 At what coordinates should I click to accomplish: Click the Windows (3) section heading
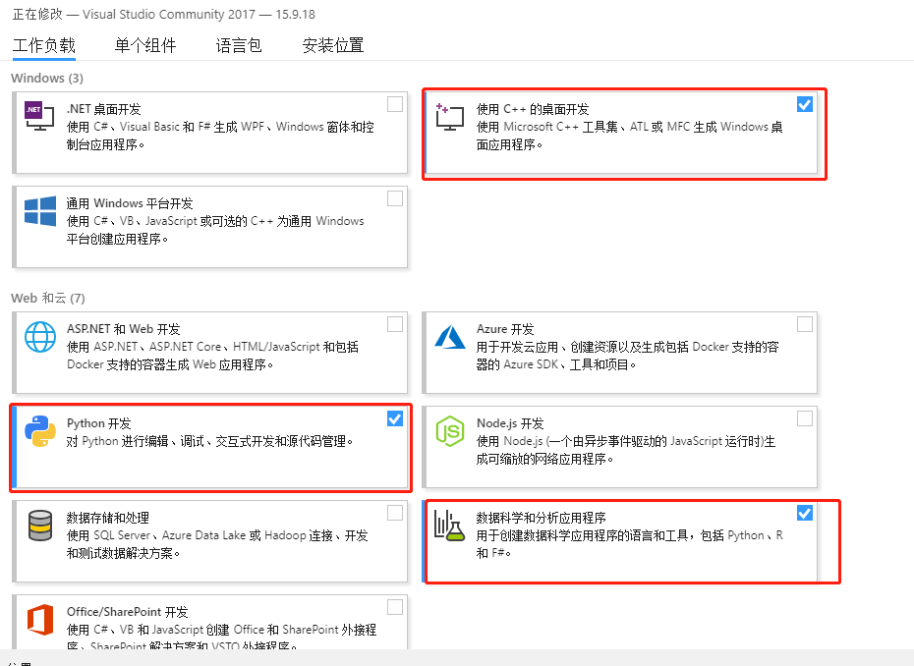coord(47,78)
